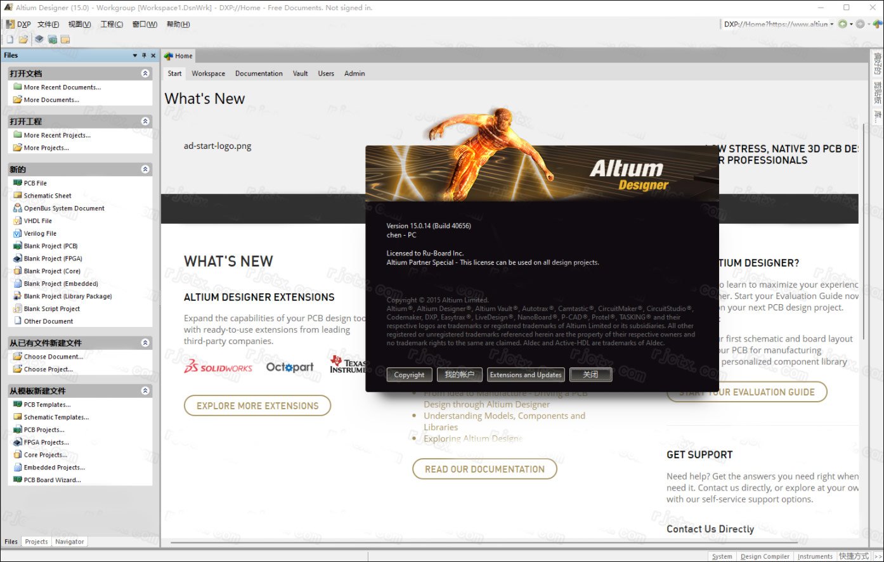Screen dimensions: 884x562
Task: Open the Files panel dropdown arrow
Action: [x=134, y=55]
